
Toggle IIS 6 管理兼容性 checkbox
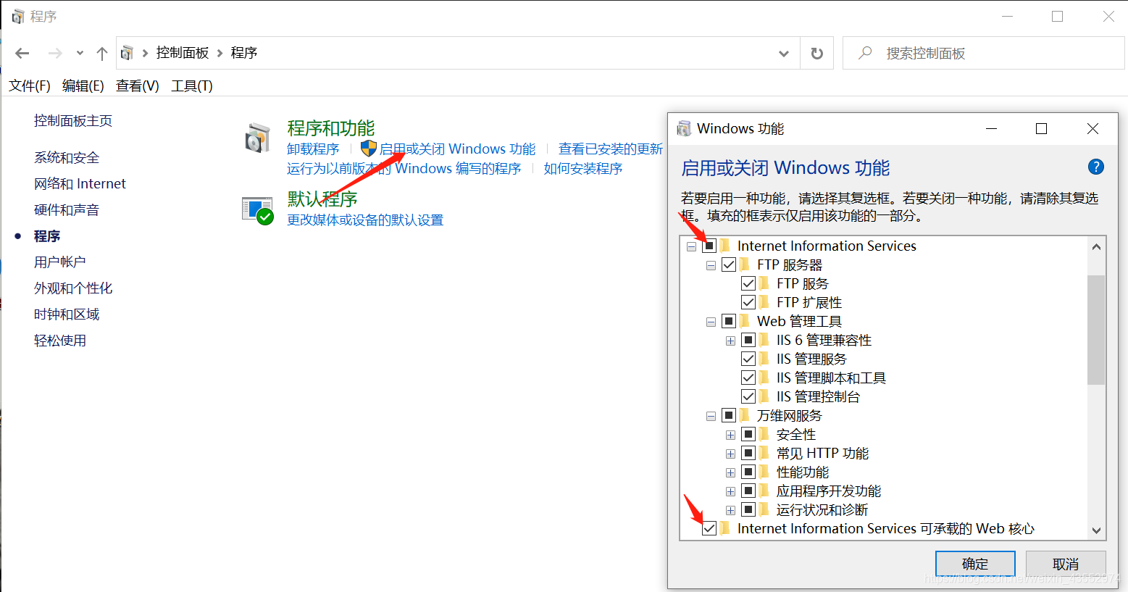point(748,340)
